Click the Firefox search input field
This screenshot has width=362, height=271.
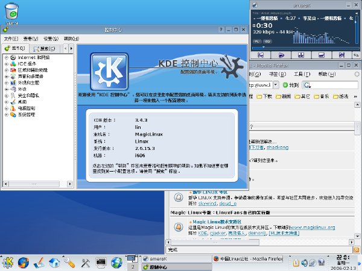334,85
